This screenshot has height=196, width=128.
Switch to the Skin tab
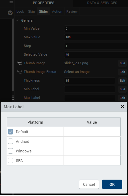(31, 11)
